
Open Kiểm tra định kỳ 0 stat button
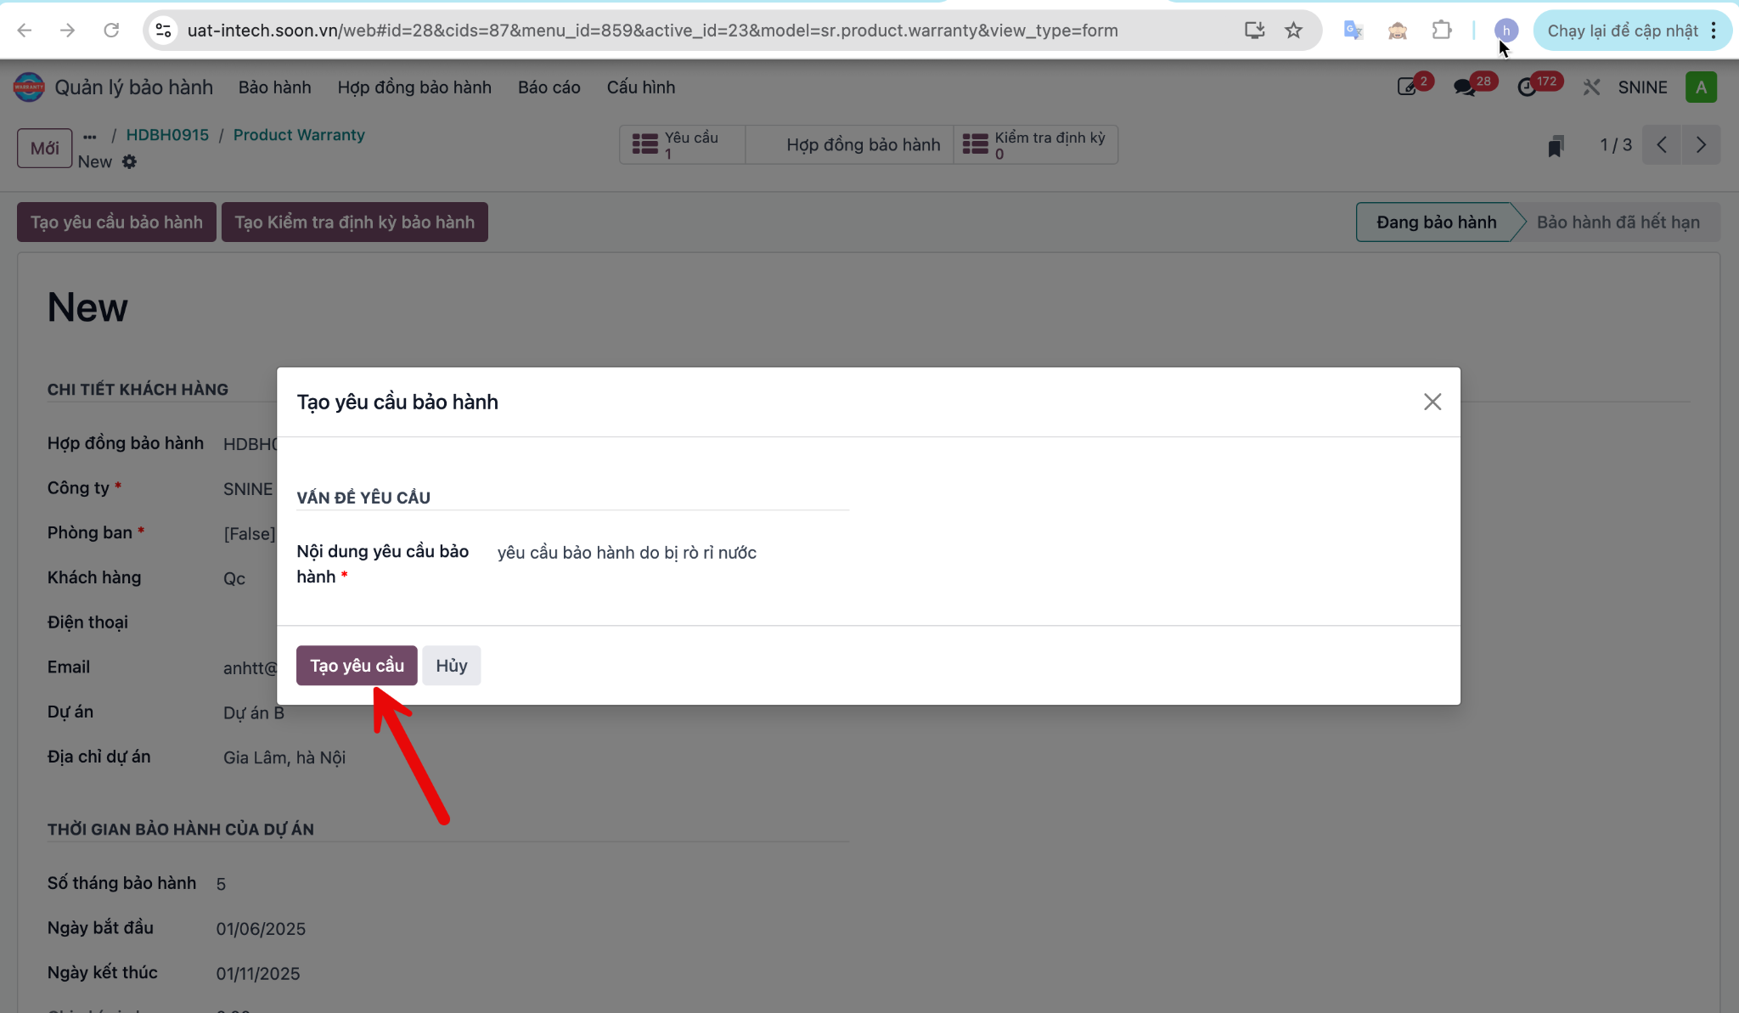click(1036, 144)
